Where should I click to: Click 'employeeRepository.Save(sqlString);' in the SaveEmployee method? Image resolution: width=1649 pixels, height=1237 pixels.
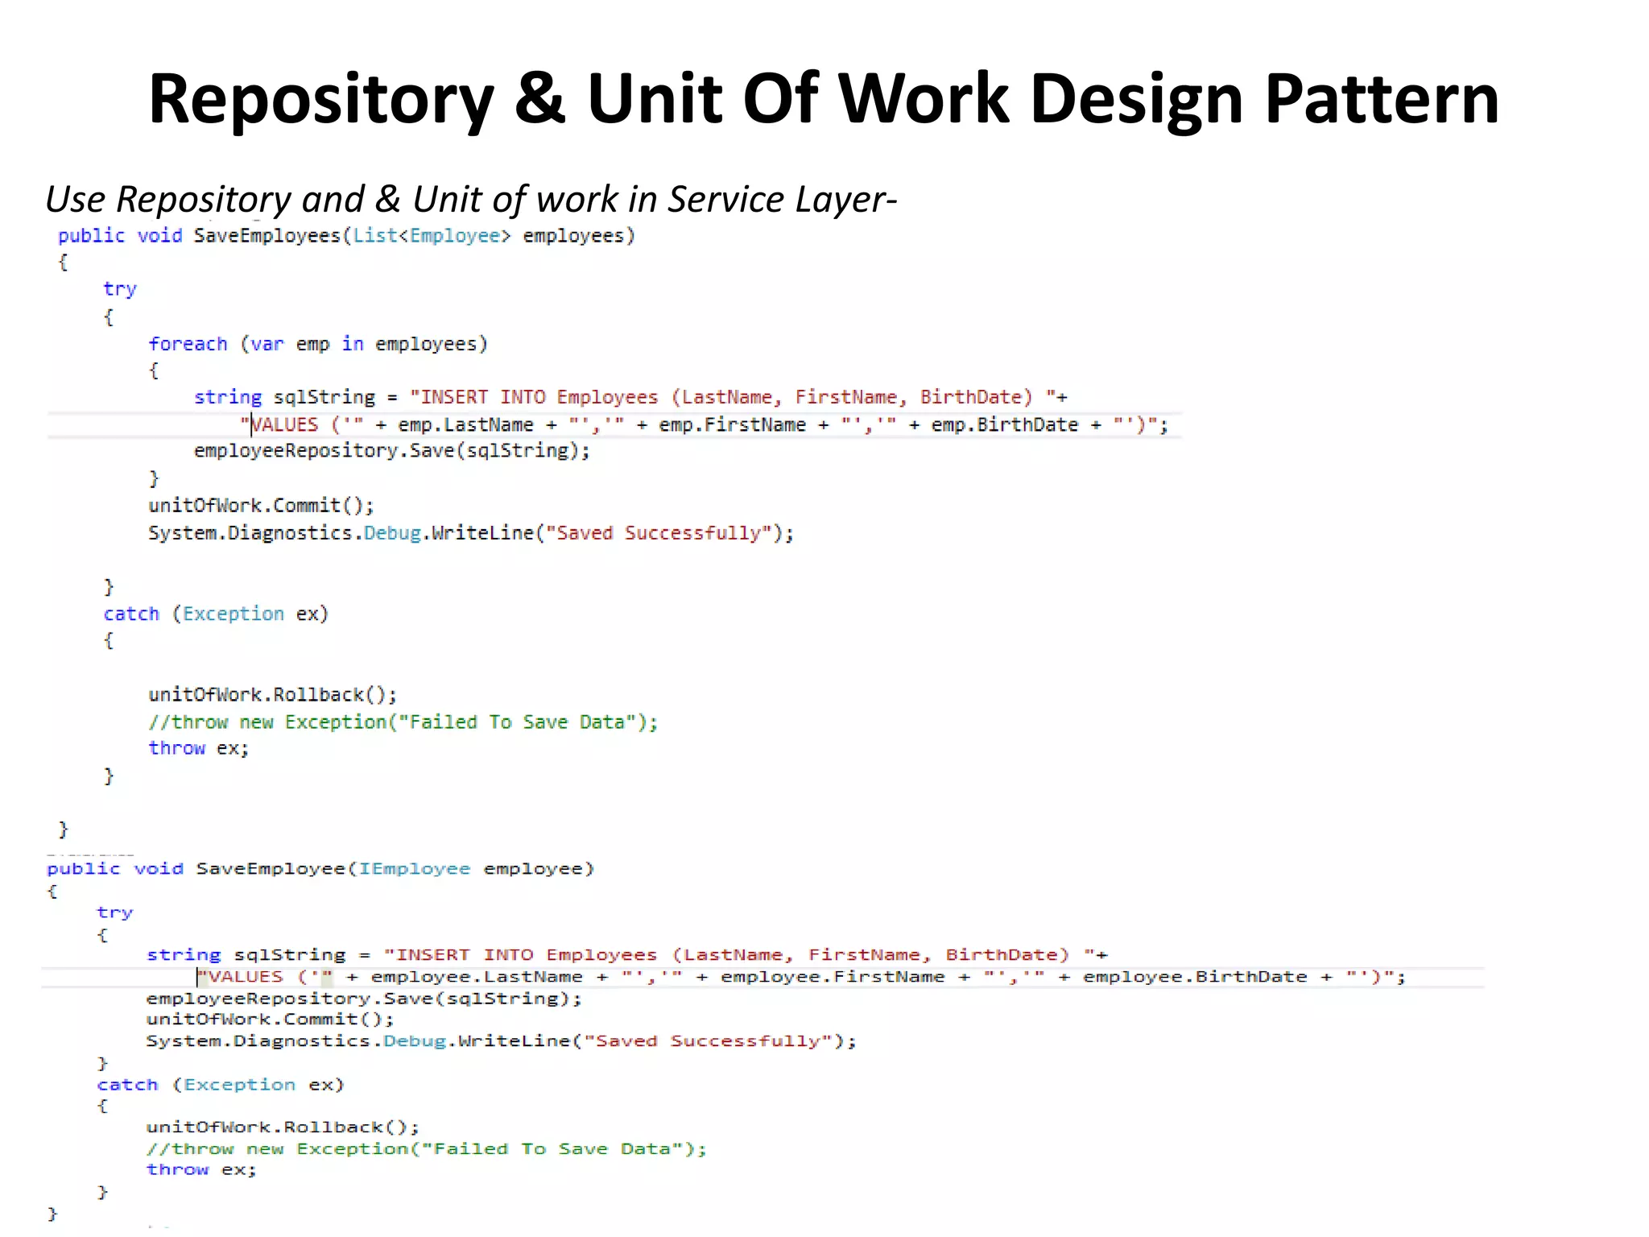[364, 999]
